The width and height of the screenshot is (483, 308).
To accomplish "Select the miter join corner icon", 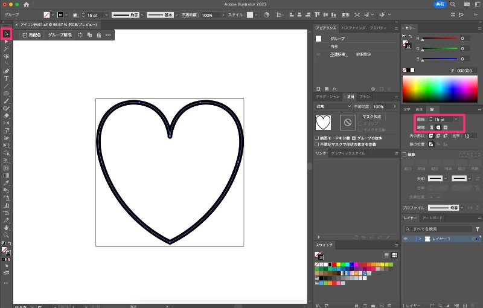I will tap(431, 136).
